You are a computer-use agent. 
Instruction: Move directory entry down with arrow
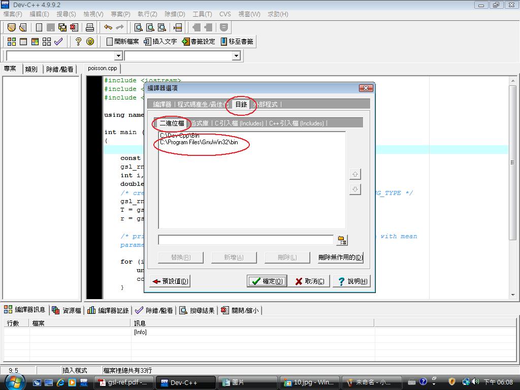point(355,189)
